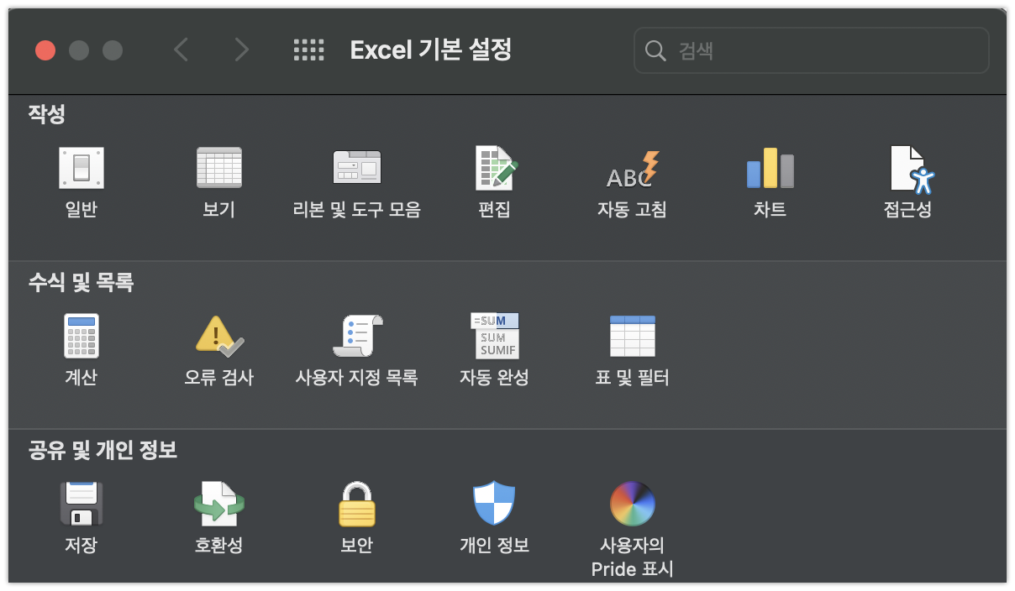Click the 사용자 지정 목록 text label

(x=357, y=378)
